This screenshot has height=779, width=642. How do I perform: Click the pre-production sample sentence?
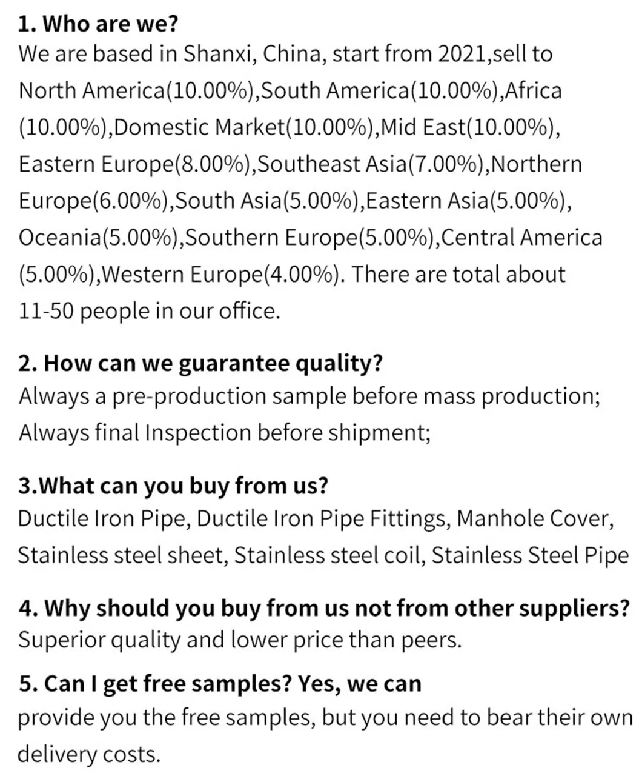pos(309,396)
